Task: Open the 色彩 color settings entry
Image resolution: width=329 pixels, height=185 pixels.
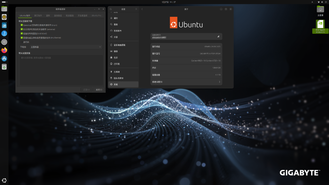Action: [123, 58]
